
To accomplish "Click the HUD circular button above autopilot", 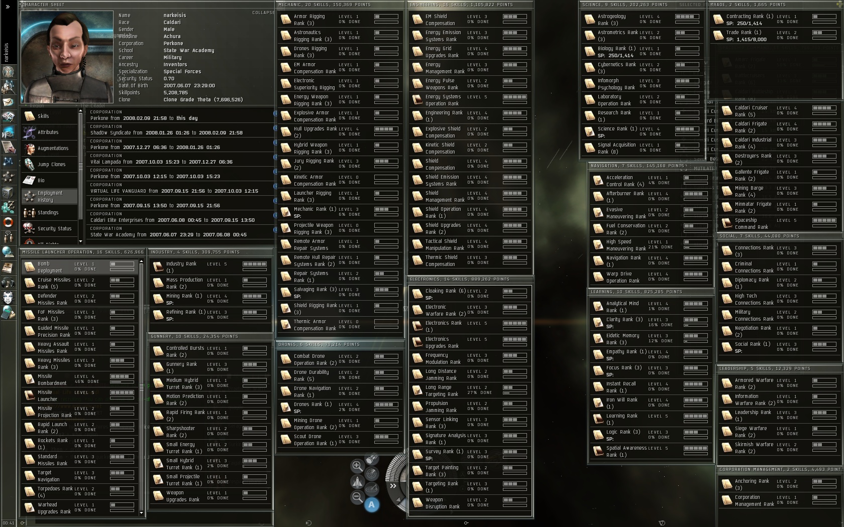I will pyautogui.click(x=372, y=488).
